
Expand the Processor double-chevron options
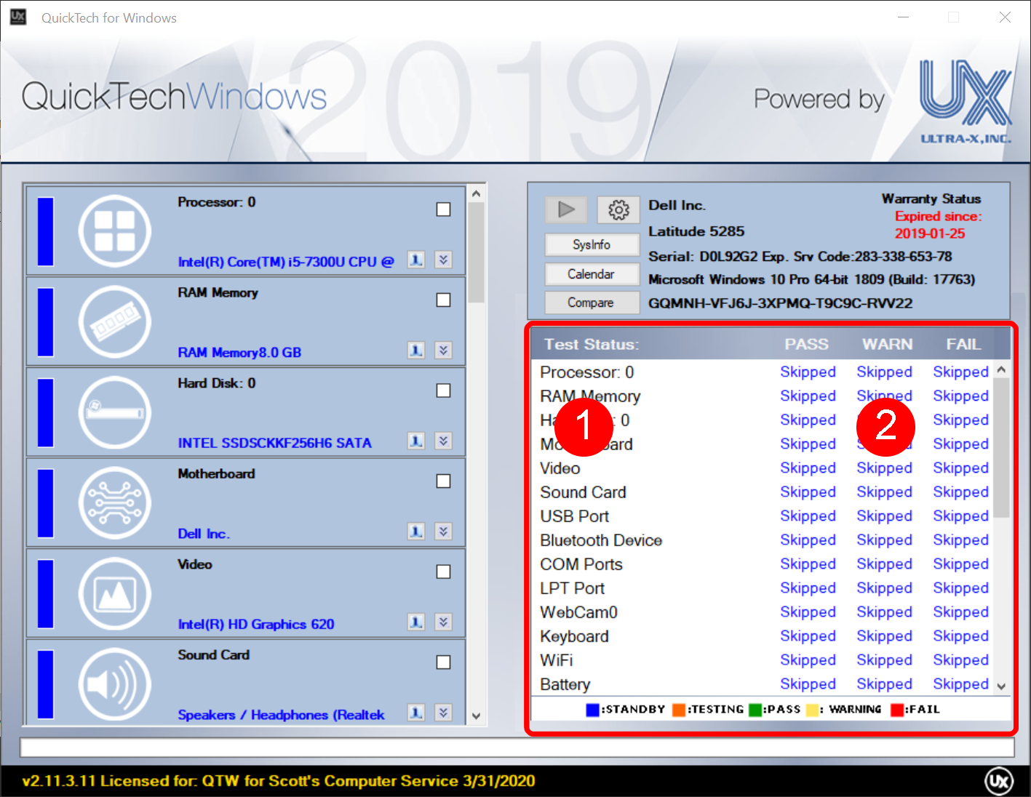443,260
